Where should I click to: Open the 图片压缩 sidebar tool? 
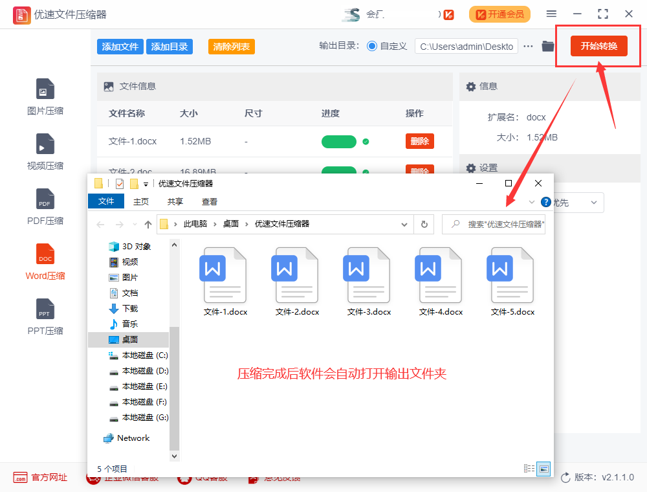coord(45,96)
